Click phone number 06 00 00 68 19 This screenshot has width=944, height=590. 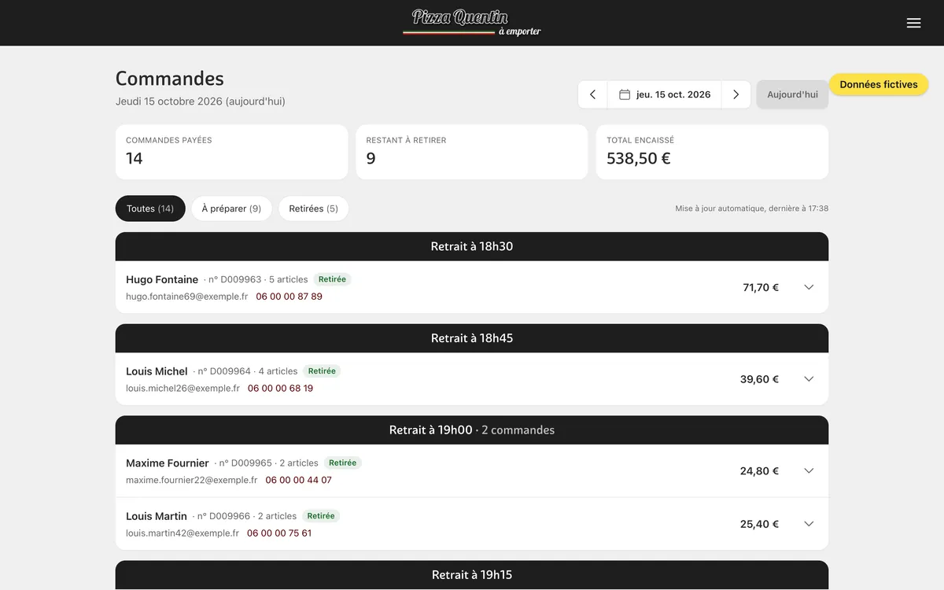click(280, 389)
